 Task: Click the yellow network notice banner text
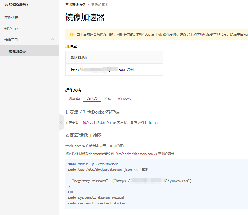pyautogui.click(x=162, y=34)
